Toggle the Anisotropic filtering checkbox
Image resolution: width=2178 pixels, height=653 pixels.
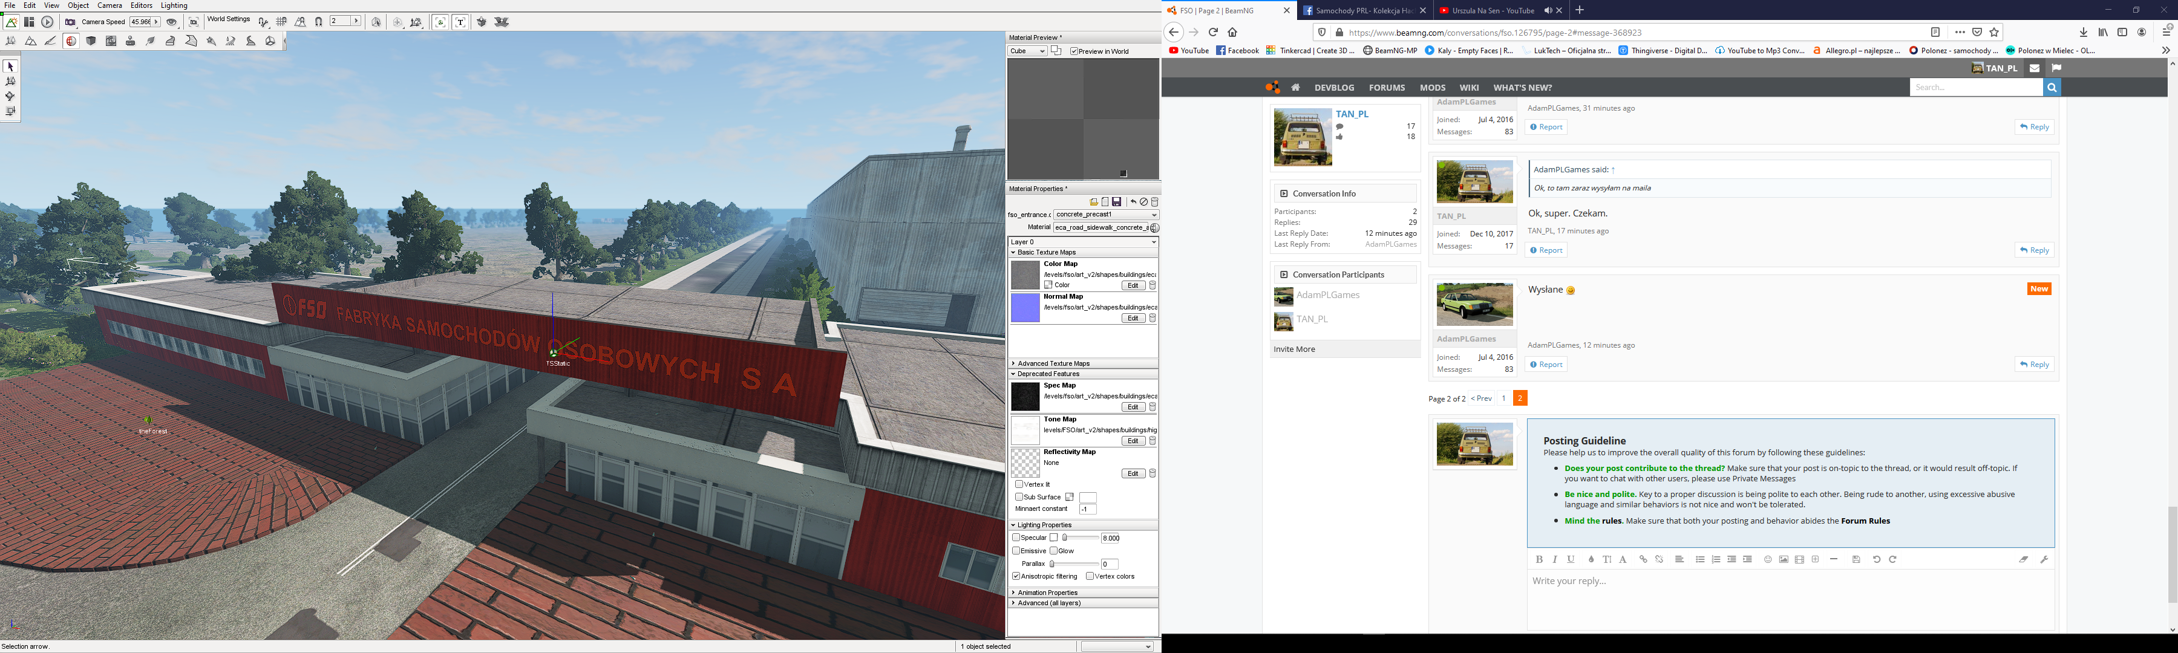tap(1016, 576)
